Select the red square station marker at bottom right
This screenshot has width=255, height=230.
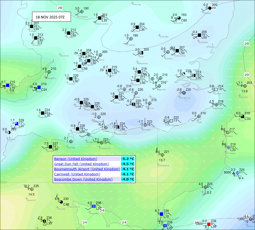[209, 224]
